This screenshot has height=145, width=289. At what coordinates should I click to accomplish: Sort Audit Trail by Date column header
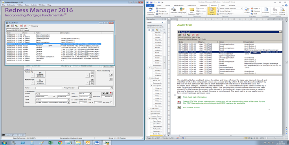click(x=14, y=33)
